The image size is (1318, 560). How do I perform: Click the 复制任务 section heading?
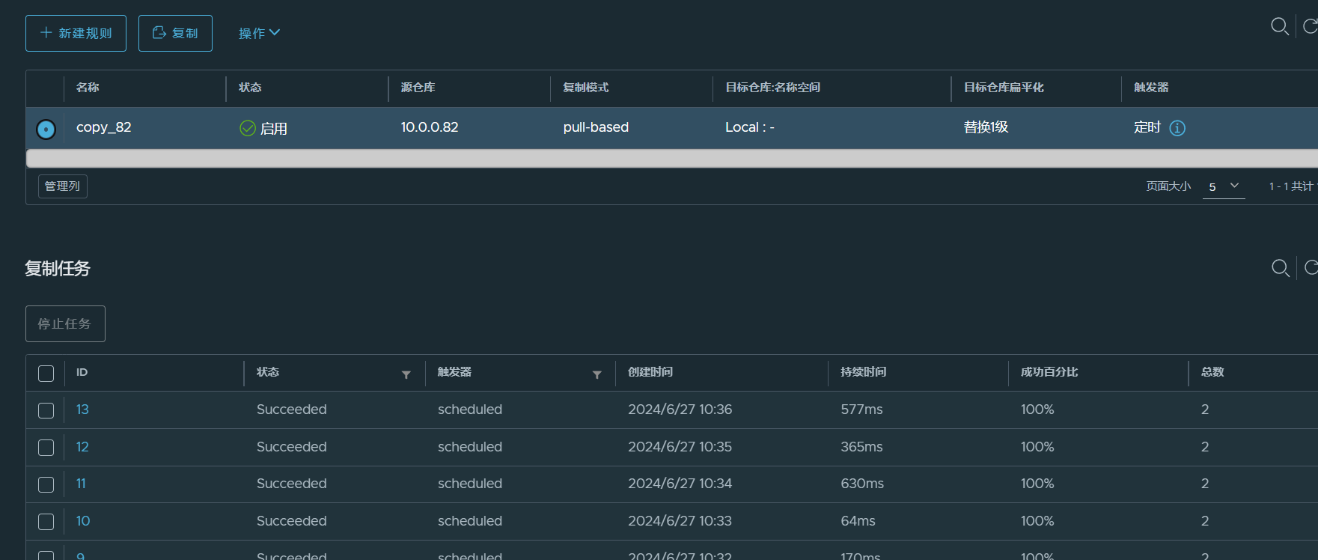tap(58, 269)
